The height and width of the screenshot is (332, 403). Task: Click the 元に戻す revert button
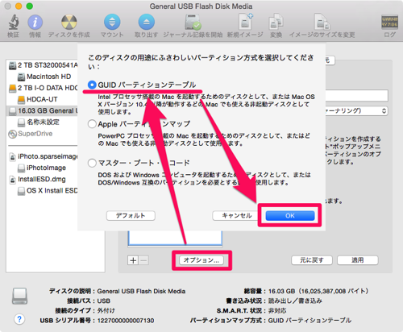click(312, 260)
